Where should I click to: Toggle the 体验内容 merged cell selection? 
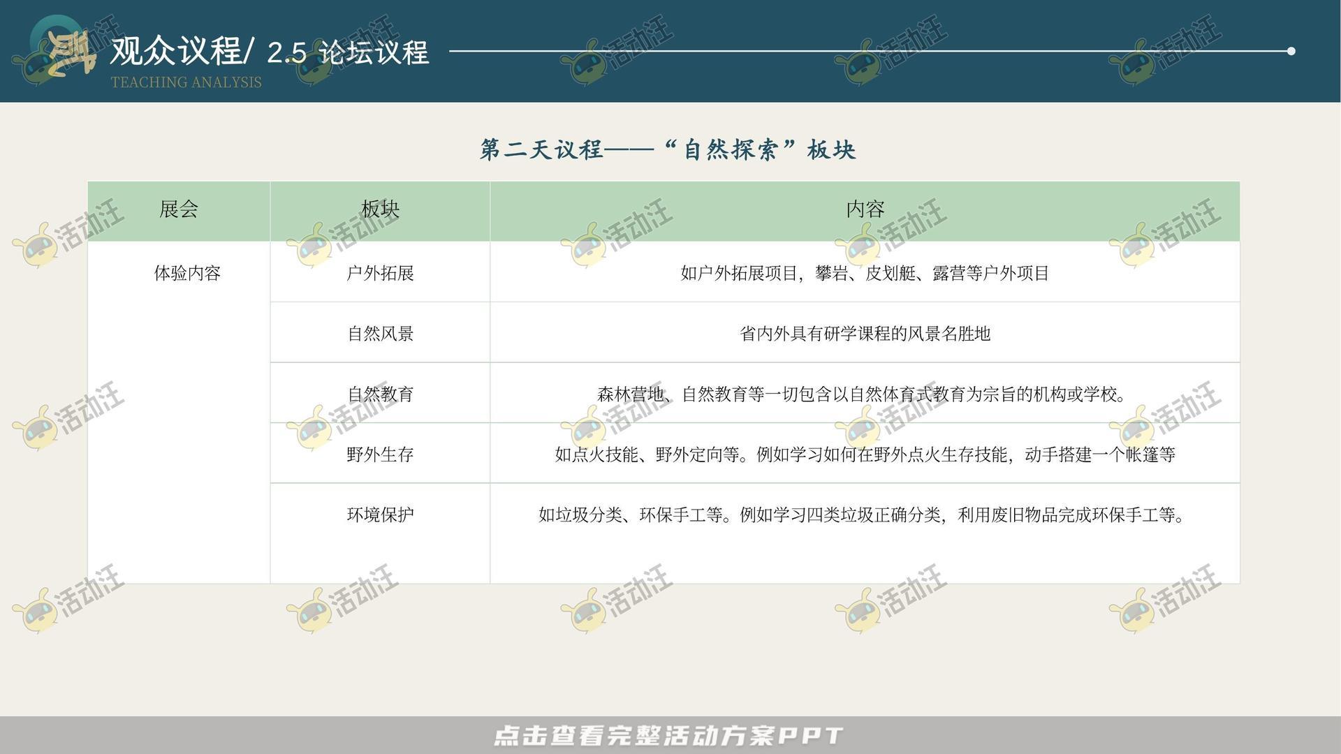[187, 274]
